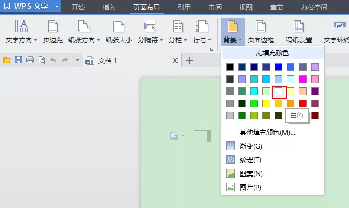This screenshot has width=349, height=208.
Task: Click the 分隔符 break icon
Action: pos(150,26)
